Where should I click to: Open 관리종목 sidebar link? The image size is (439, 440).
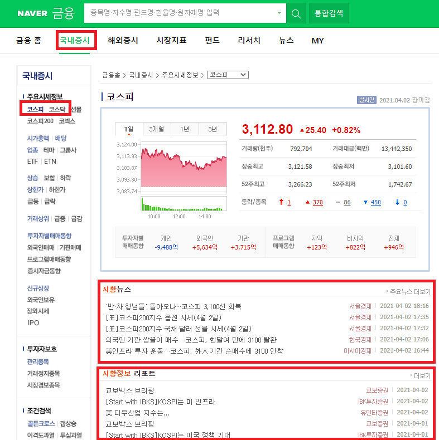[x=38, y=361]
